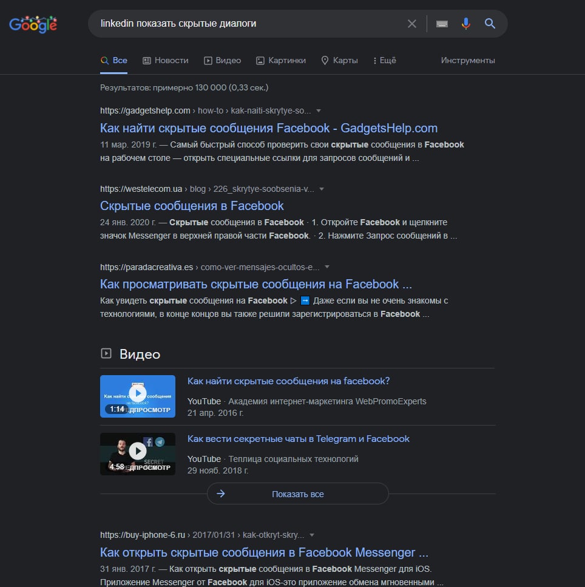Screen dimensions: 585x587
Task: Open video 'Как найти скрытые сообщения на facebook?'
Action: 288,381
